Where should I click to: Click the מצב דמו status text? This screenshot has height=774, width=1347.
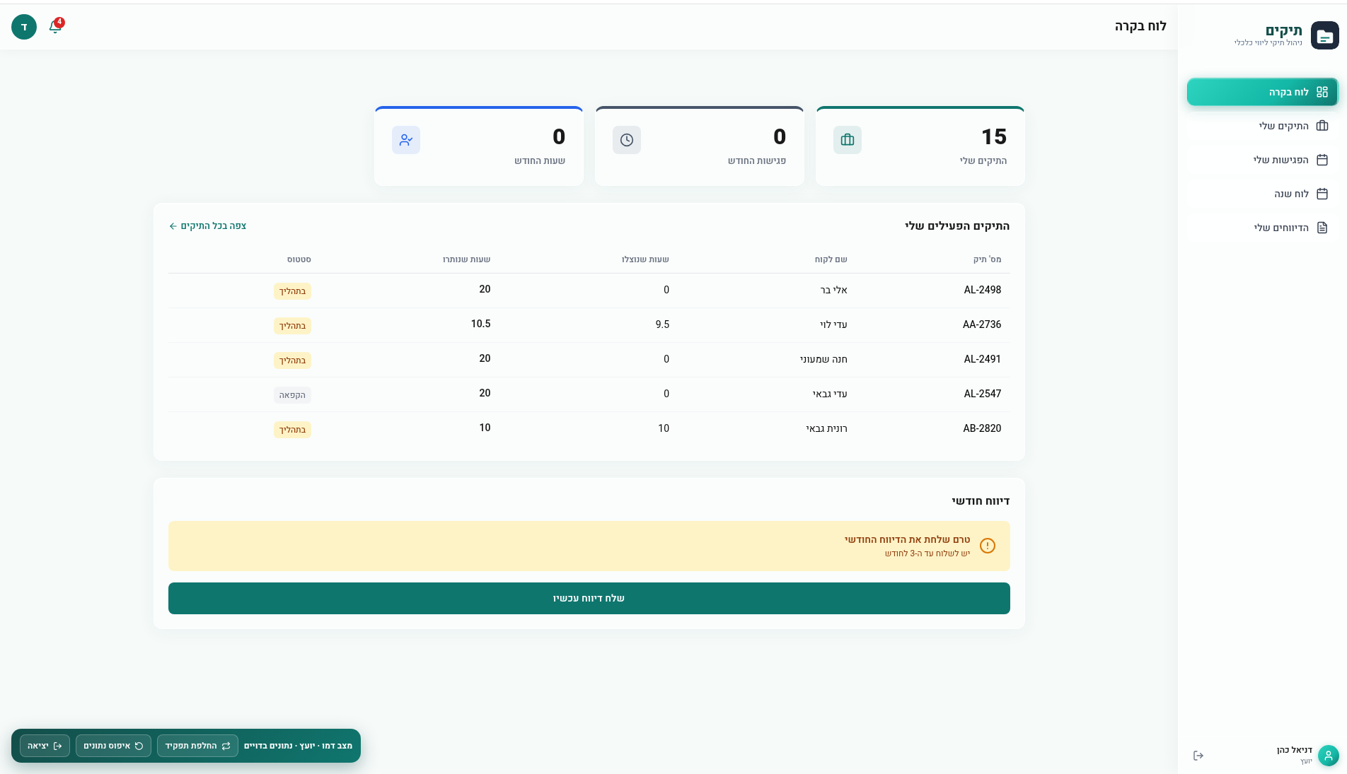tap(298, 746)
